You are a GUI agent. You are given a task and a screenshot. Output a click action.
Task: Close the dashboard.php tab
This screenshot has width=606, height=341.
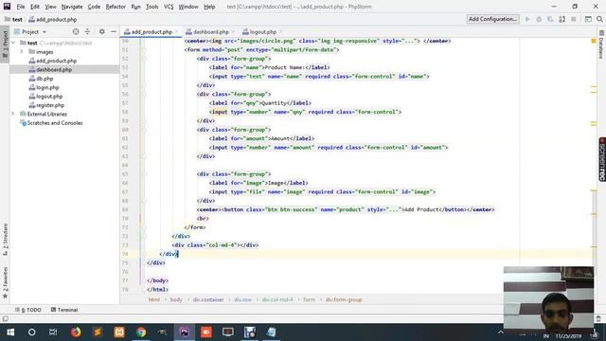click(x=234, y=31)
